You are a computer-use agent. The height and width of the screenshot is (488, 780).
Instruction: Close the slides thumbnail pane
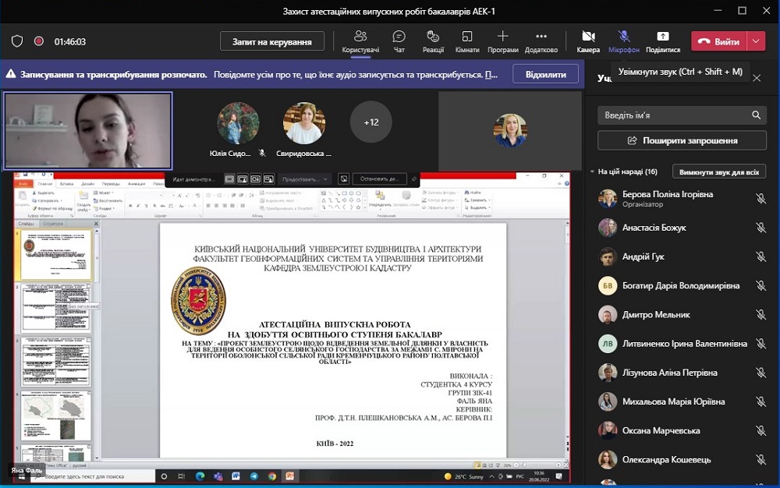pyautogui.click(x=96, y=224)
